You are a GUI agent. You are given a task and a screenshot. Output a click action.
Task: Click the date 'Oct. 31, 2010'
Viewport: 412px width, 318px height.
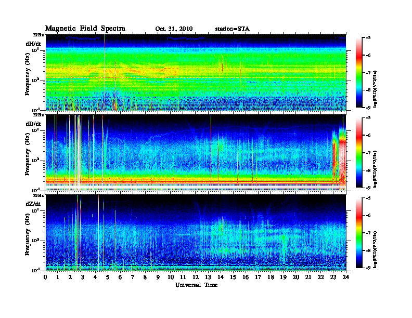pos(174,29)
